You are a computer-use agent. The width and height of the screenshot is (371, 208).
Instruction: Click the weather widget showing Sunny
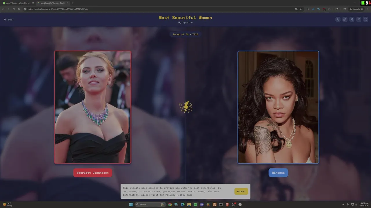pos(8,205)
